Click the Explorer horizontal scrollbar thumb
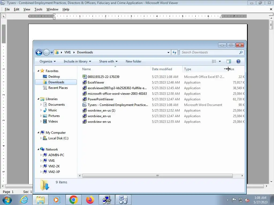Screen dimensions: 274x205 pyautogui.click(x=157, y=176)
